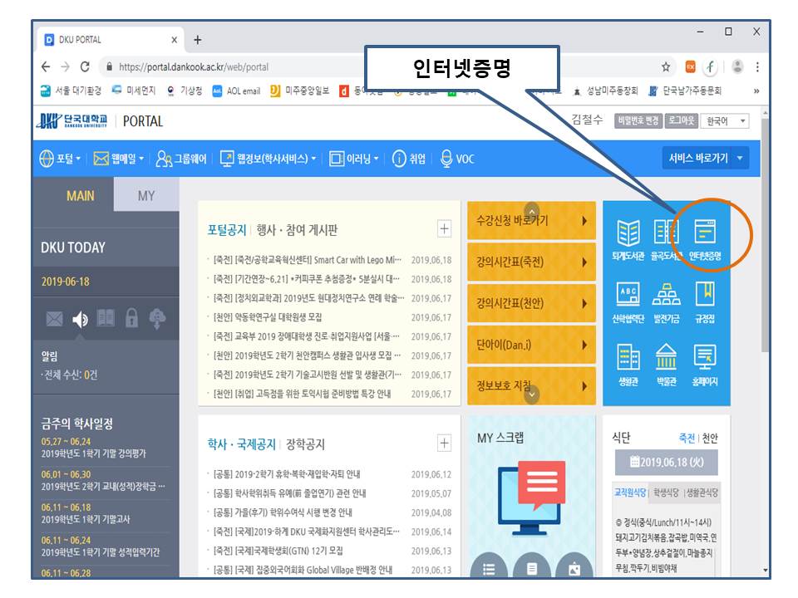Expand the 서비스 바로가기 dropdown
This screenshot has width=798, height=598.
click(705, 159)
